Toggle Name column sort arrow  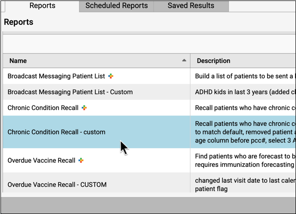pos(184,60)
